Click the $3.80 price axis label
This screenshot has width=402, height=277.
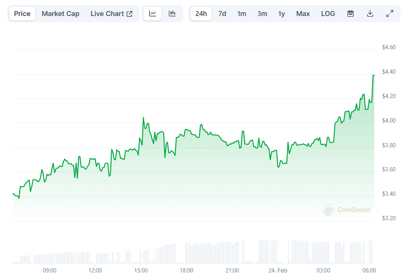(389, 145)
